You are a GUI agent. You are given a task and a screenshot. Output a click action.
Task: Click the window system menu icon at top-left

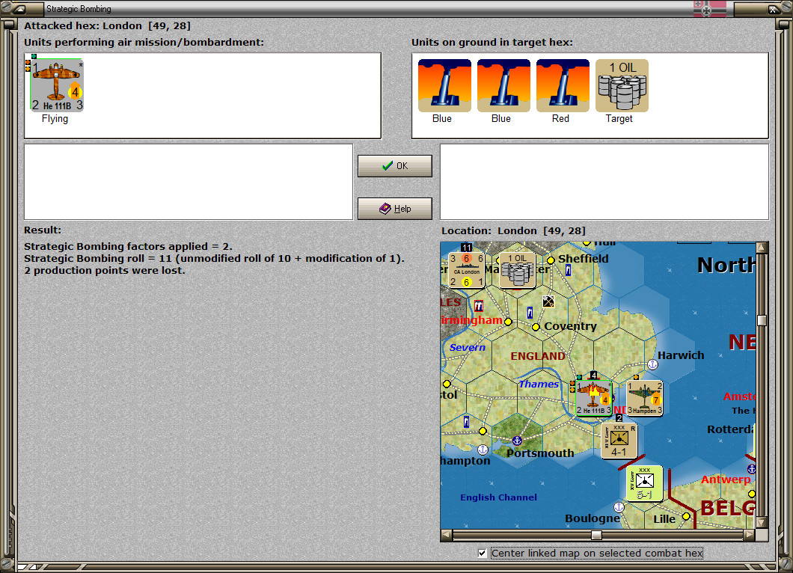point(20,9)
